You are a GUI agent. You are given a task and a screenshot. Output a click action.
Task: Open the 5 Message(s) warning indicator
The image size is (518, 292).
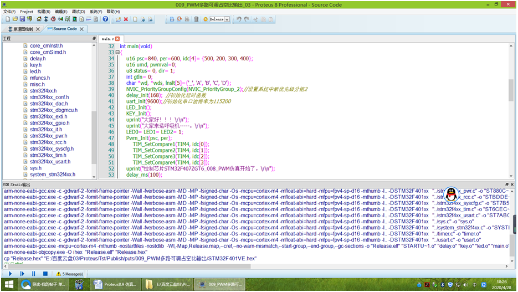point(69,274)
